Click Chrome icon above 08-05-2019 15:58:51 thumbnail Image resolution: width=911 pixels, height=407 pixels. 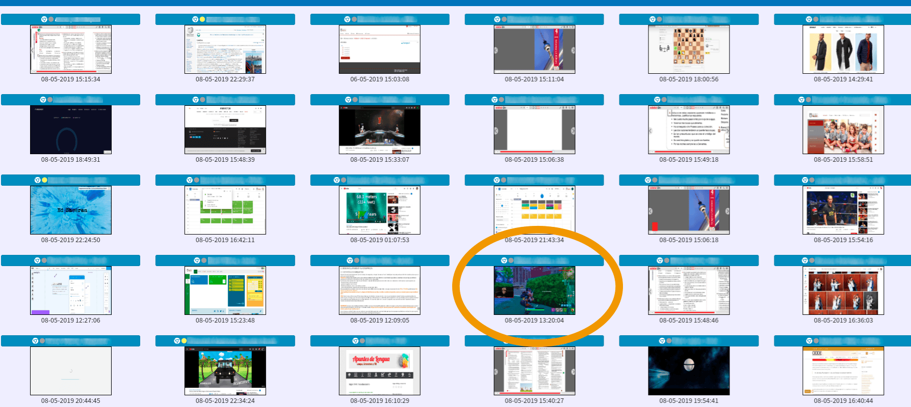pyautogui.click(x=801, y=100)
